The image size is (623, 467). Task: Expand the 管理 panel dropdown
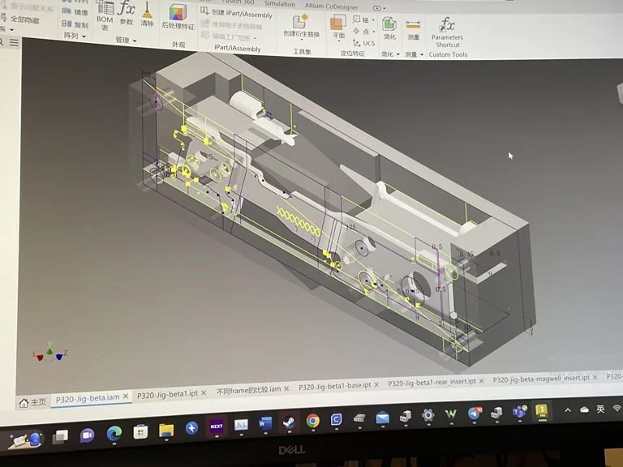point(135,41)
